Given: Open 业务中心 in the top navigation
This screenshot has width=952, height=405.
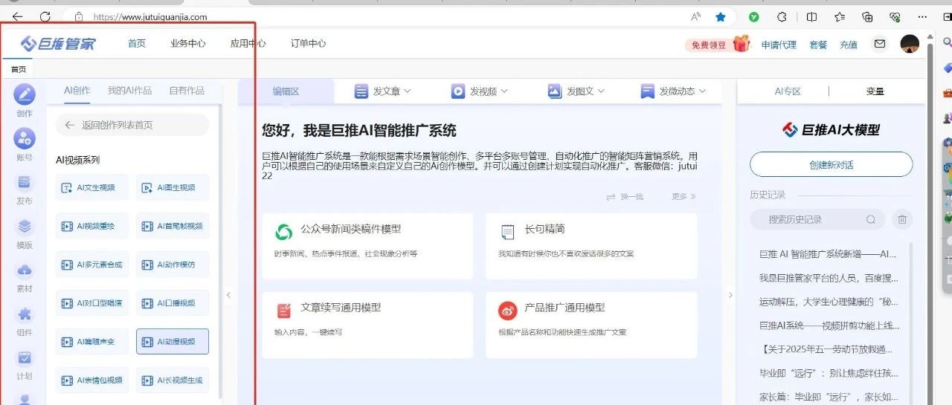Looking at the screenshot, I should (x=188, y=44).
